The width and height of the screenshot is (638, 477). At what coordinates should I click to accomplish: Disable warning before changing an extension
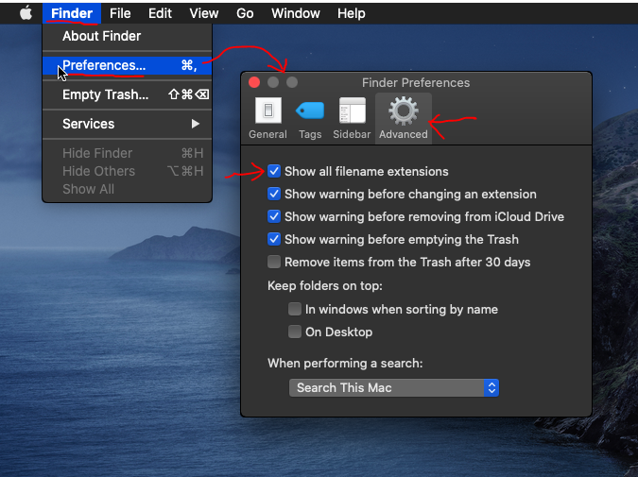[274, 195]
